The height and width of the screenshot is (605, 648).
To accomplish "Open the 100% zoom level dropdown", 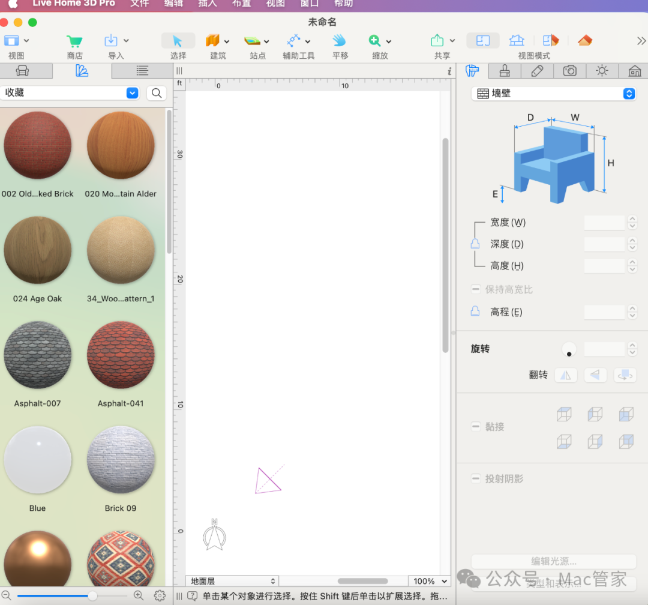I will [430, 581].
